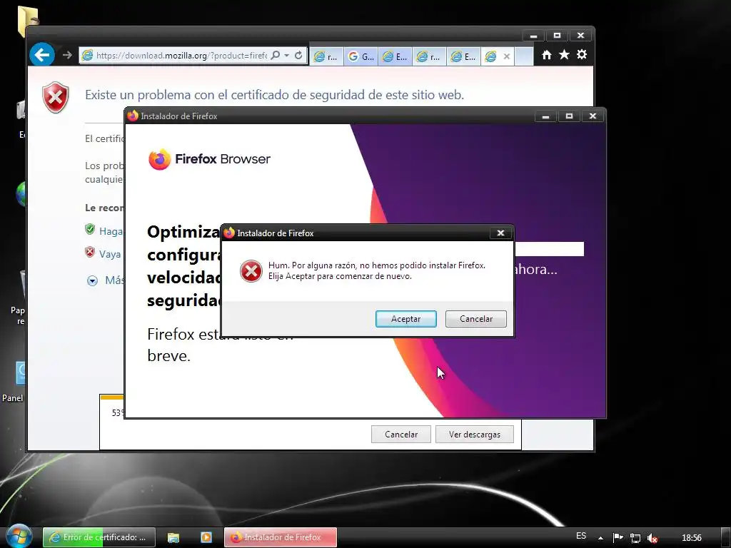Image resolution: width=731 pixels, height=548 pixels.
Task: Click the Error de certificado taskbar button
Action: coord(99,537)
